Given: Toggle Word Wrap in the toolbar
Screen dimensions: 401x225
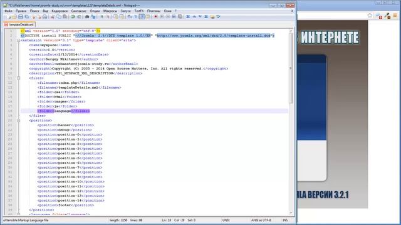Looking at the screenshot, I should [130, 17].
